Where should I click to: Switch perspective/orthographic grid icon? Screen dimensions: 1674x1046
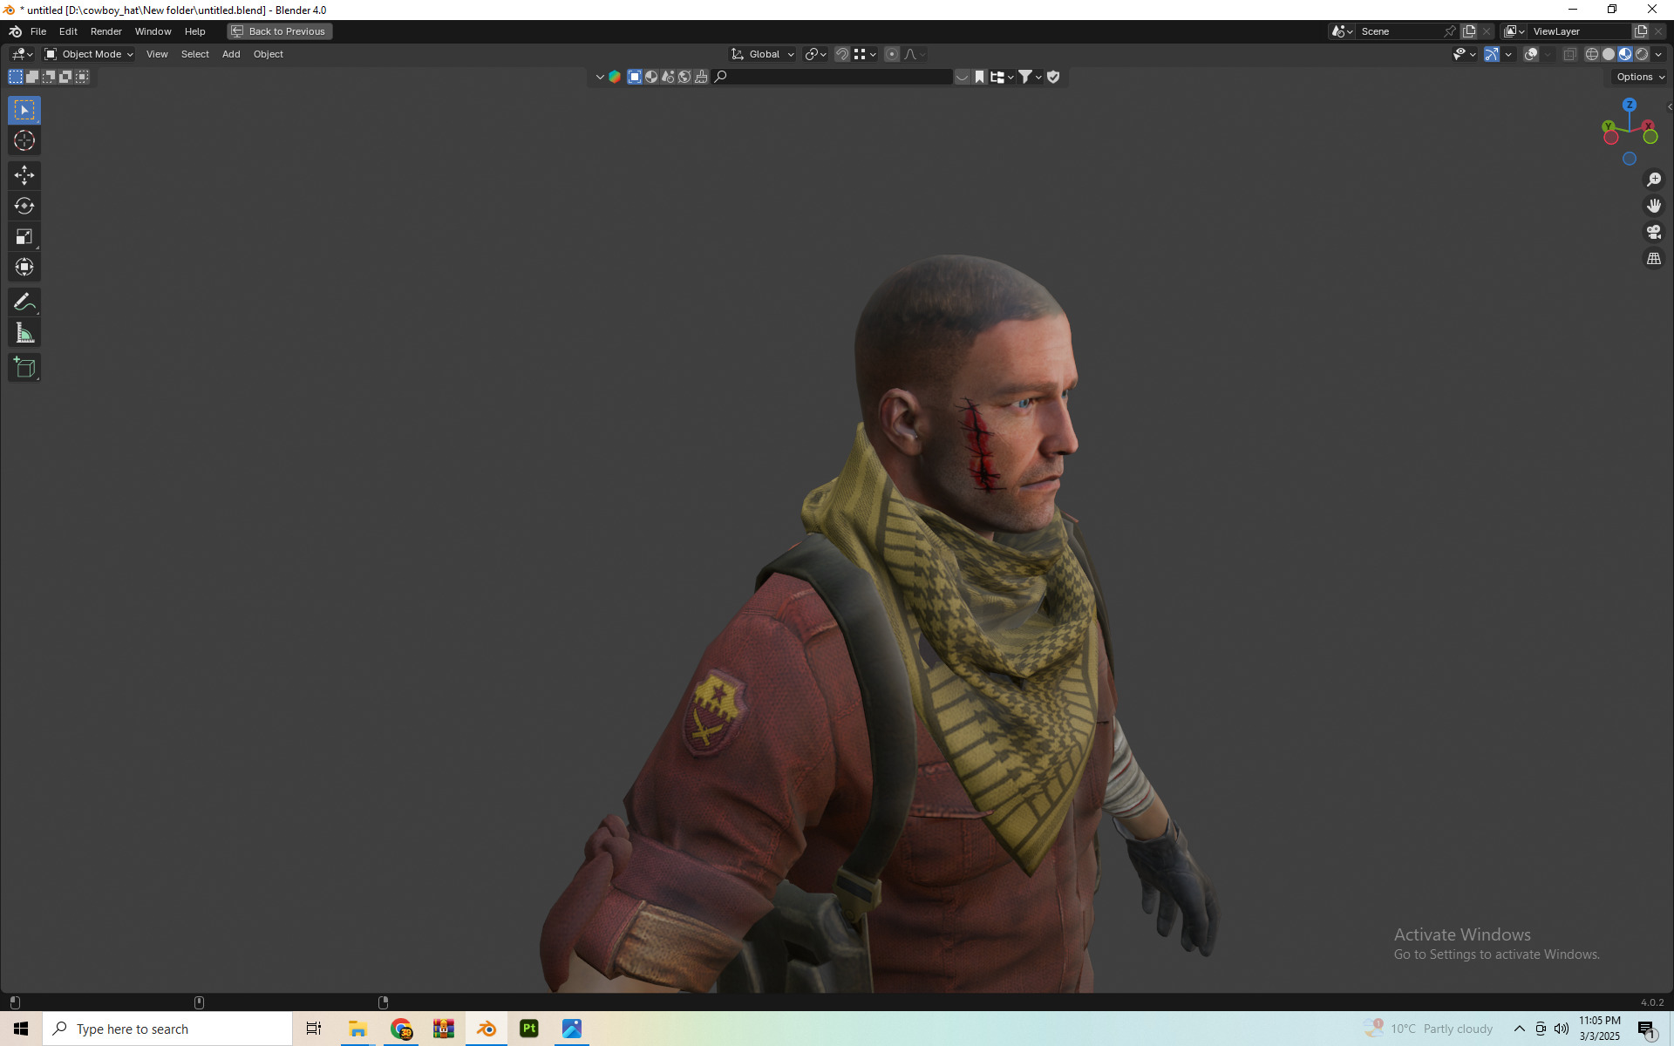(x=1653, y=259)
